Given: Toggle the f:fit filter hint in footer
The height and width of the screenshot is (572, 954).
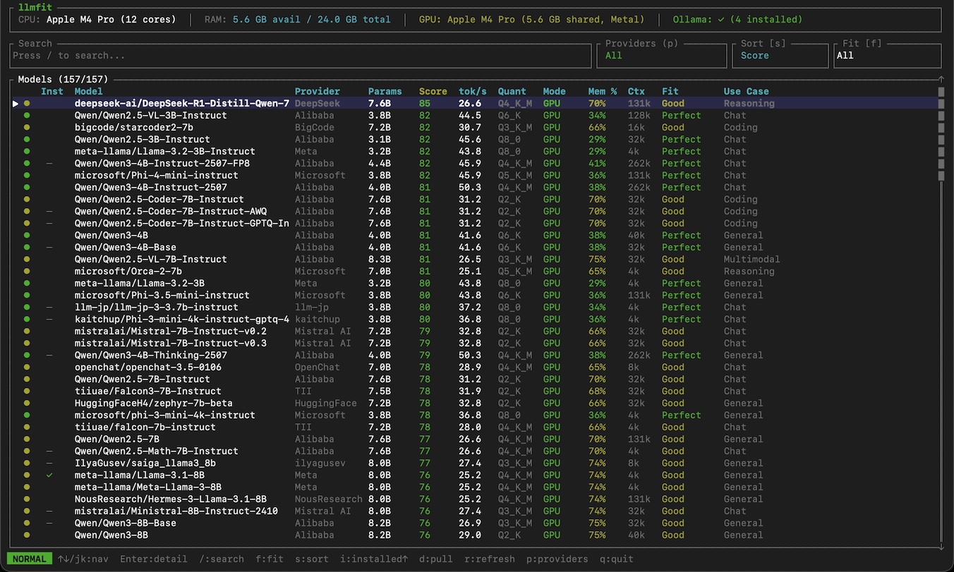Looking at the screenshot, I should (270, 559).
